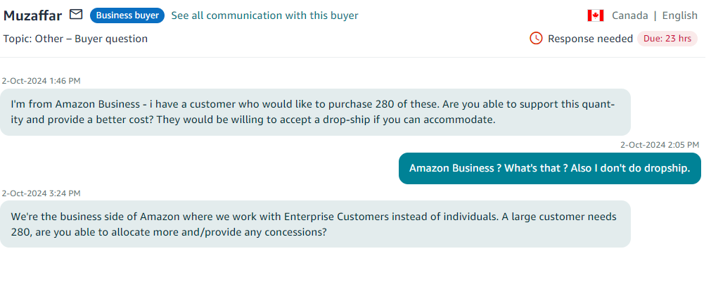
Task: Click the Response needed label
Action: tap(590, 39)
